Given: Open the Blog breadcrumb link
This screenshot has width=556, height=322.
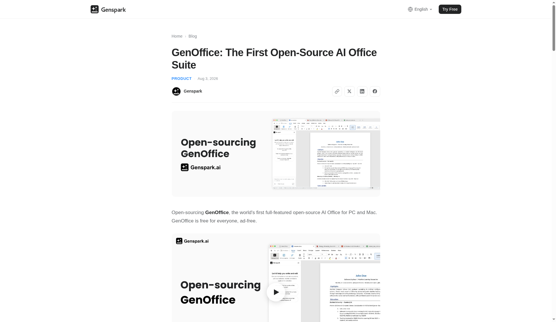Looking at the screenshot, I should tap(193, 36).
